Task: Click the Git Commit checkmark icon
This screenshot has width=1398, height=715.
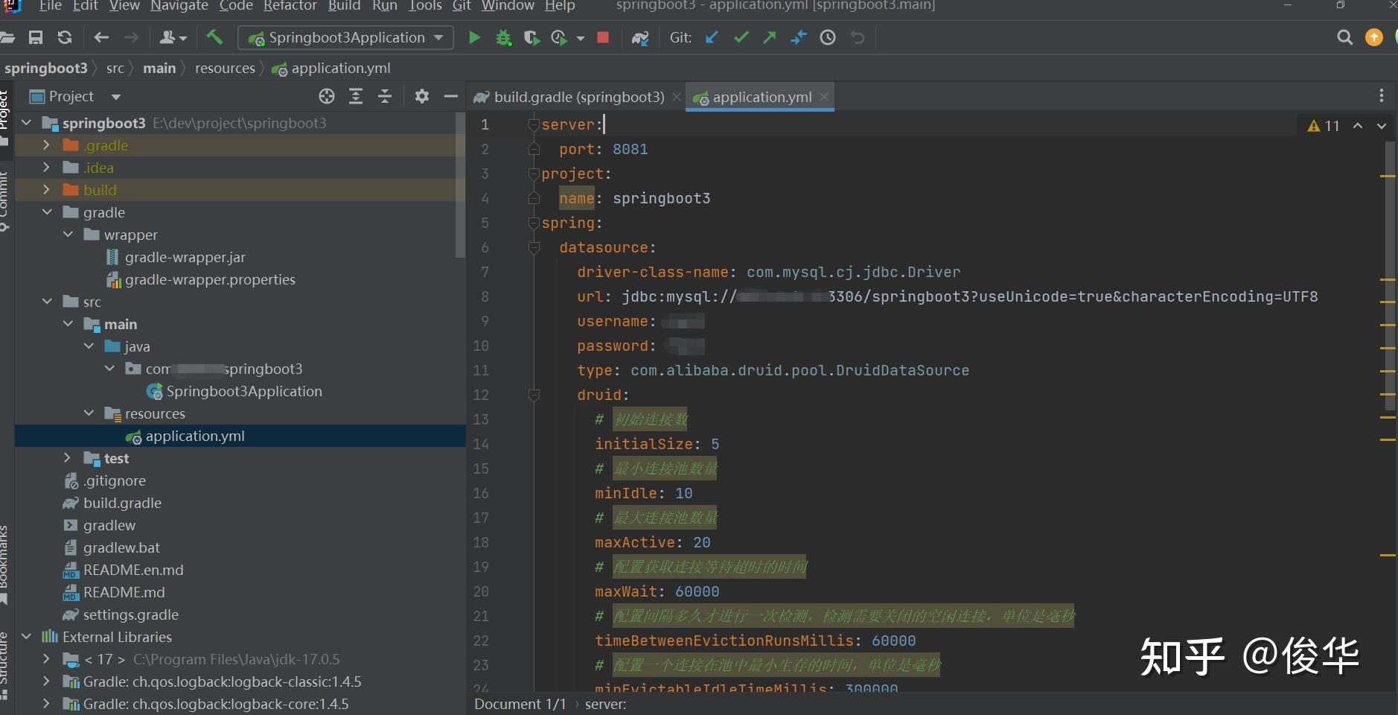Action: 741,37
